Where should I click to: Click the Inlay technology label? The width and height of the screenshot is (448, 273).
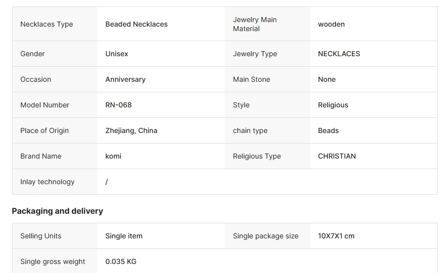[47, 182]
